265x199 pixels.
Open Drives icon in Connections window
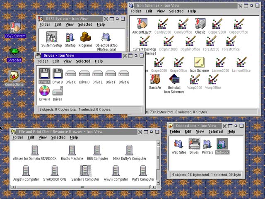click(194, 144)
